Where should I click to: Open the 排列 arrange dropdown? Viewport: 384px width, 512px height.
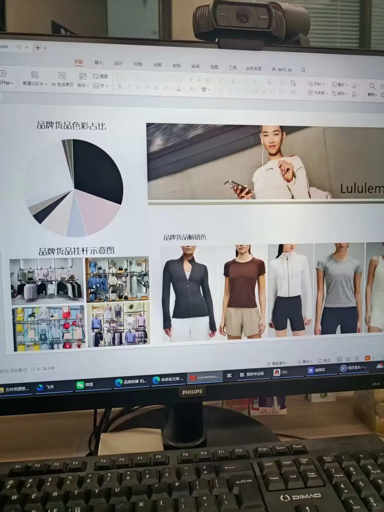click(x=340, y=93)
